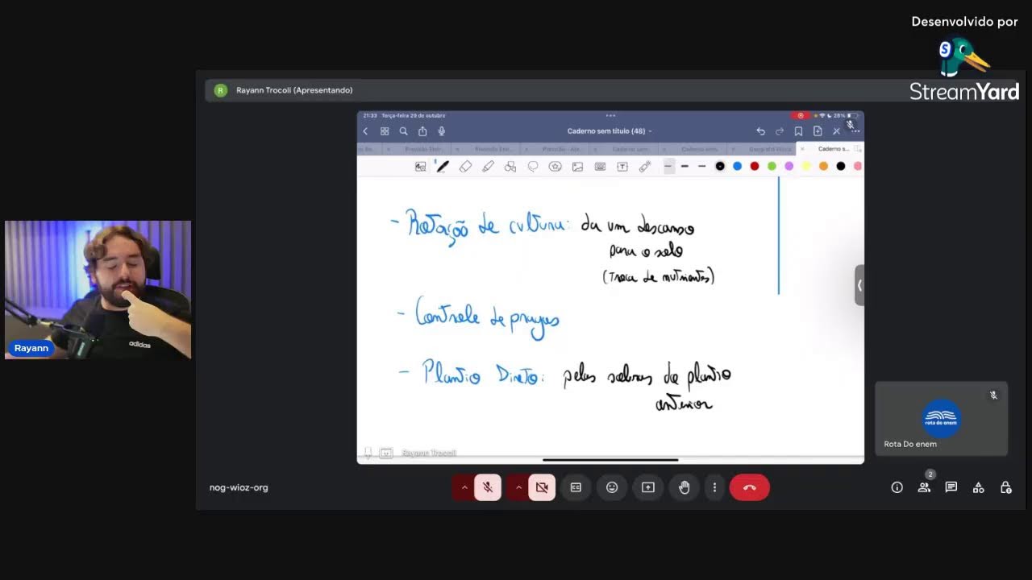The height and width of the screenshot is (580, 1032).
Task: Toggle closed captions
Action: click(x=576, y=487)
